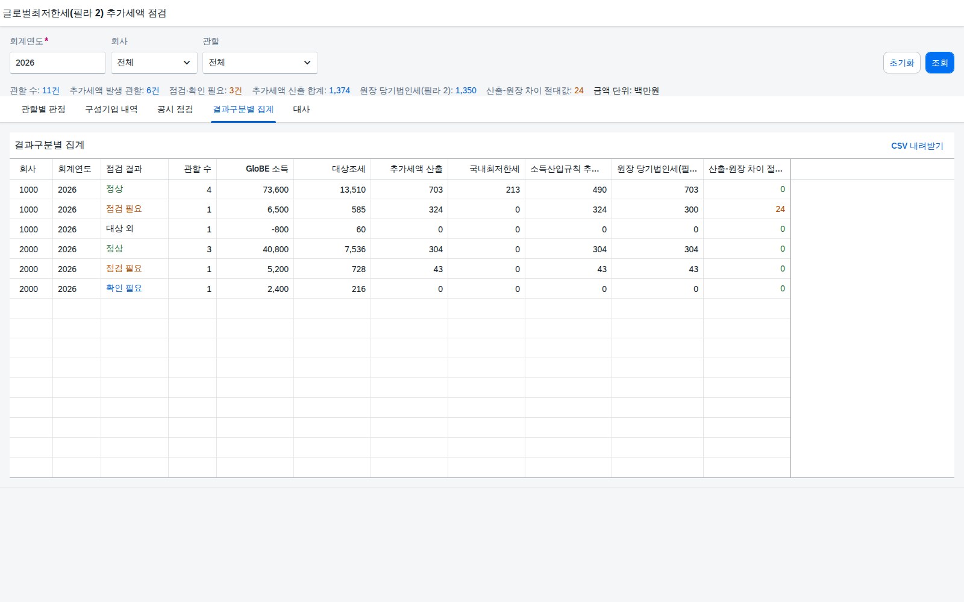The image size is (964, 602).
Task: Click summary 원장 당기법인세(필라 2): 1,350
Action: click(418, 90)
